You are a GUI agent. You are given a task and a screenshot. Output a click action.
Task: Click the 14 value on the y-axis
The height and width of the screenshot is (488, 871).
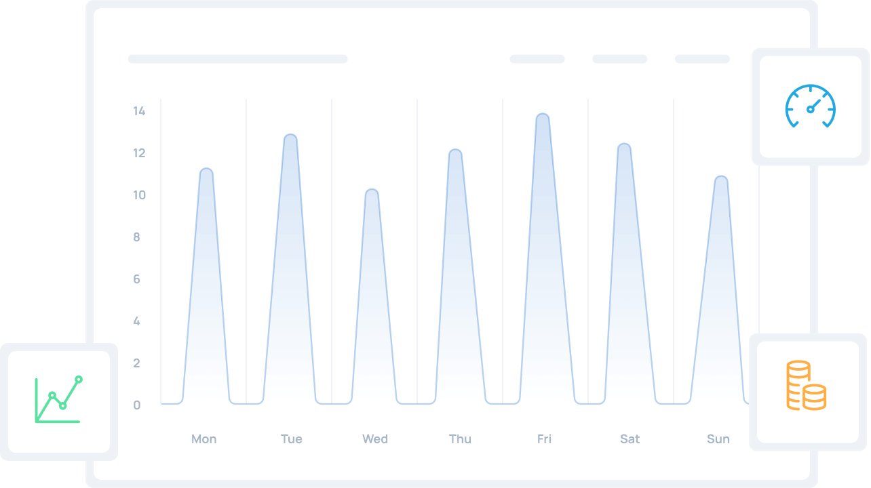pyautogui.click(x=139, y=111)
